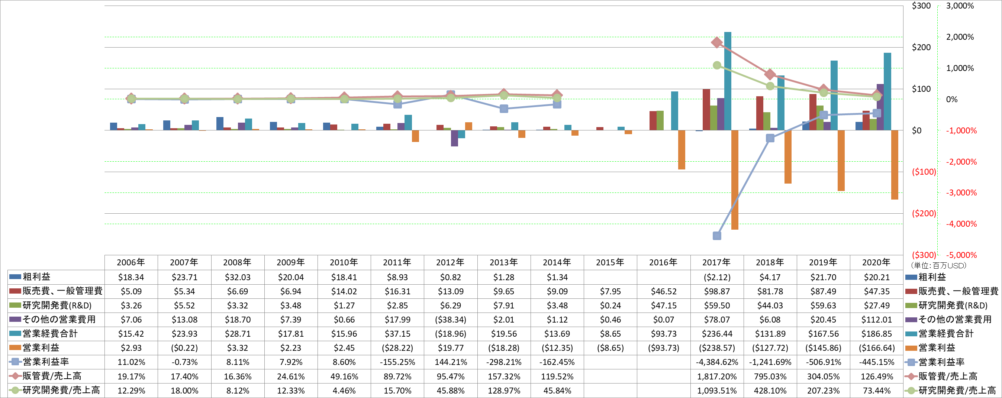The image size is (1002, 398).
Task: Click the 営業利益率 cell showing 11.02%
Action: pyautogui.click(x=131, y=362)
